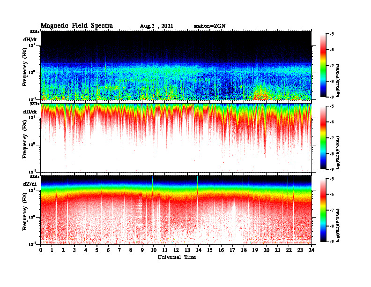Click the "dH/dt" panel label
The width and height of the screenshot is (371, 287).
click(30, 39)
